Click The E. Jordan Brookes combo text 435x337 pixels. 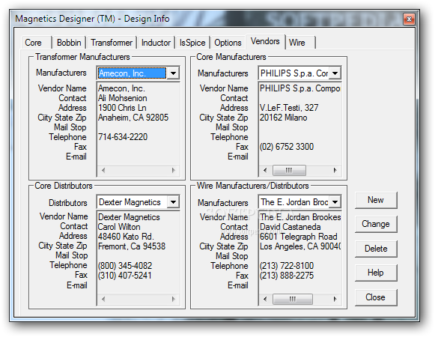[x=294, y=202]
